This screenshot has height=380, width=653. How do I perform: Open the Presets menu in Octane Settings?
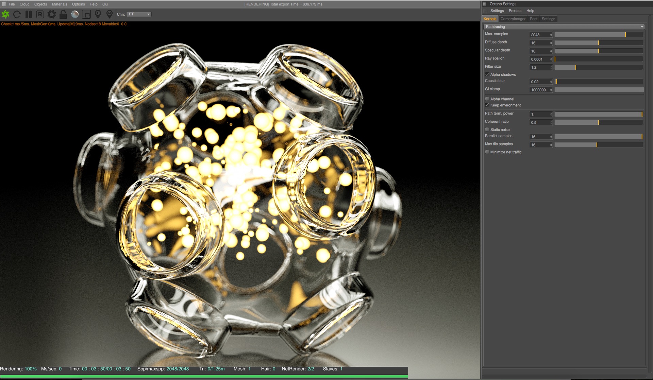[x=515, y=11]
